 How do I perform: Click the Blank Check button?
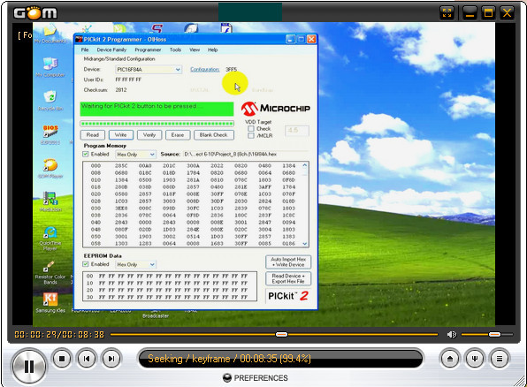(x=214, y=135)
